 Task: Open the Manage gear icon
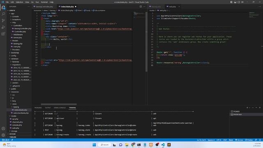[x=3, y=135]
